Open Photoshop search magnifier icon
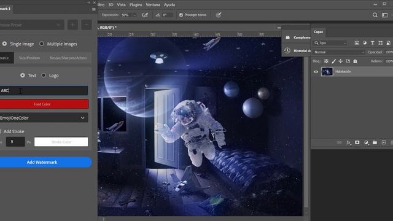 pyautogui.click(x=375, y=15)
